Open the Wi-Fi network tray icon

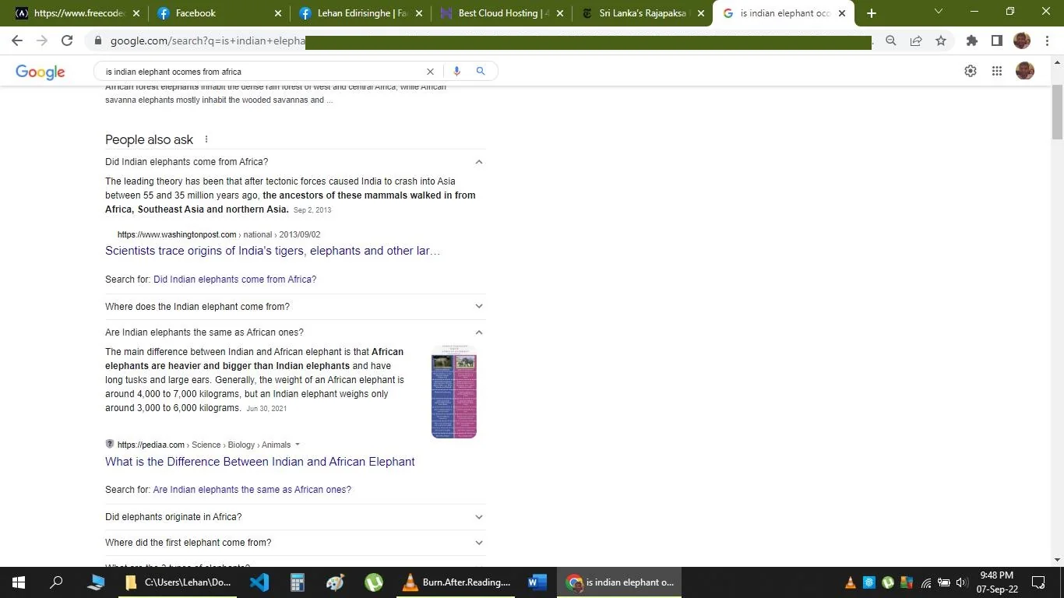click(926, 582)
